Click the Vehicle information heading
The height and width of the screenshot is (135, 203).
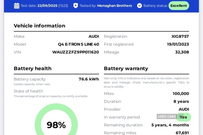coord(40,26)
